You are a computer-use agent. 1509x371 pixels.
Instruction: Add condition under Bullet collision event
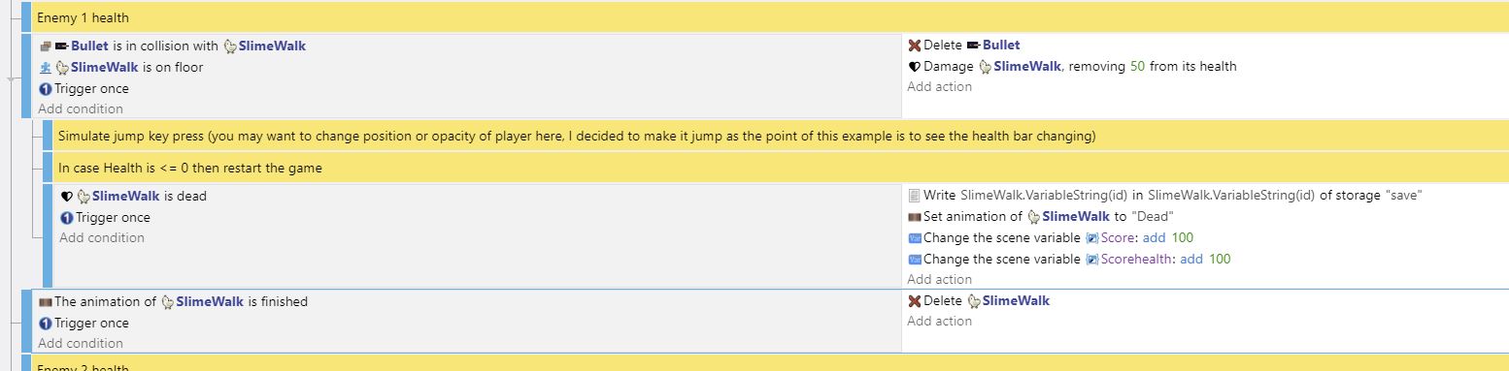coord(81,109)
